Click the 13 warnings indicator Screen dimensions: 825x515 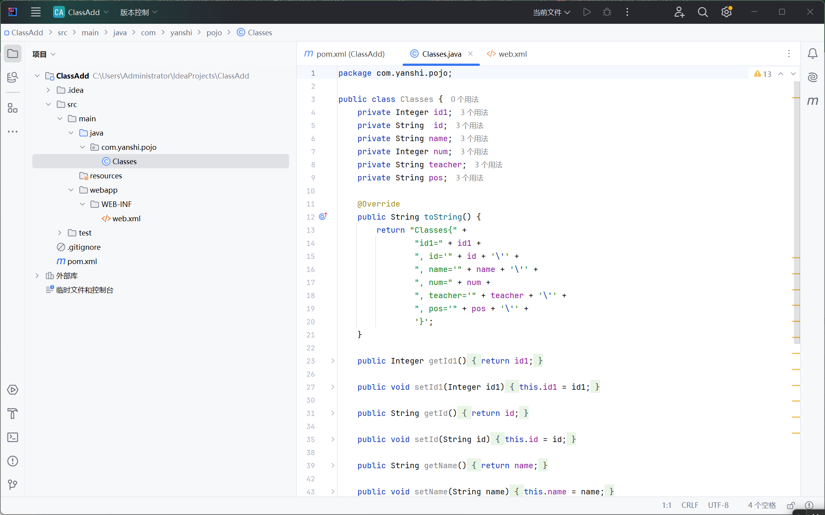click(x=762, y=74)
